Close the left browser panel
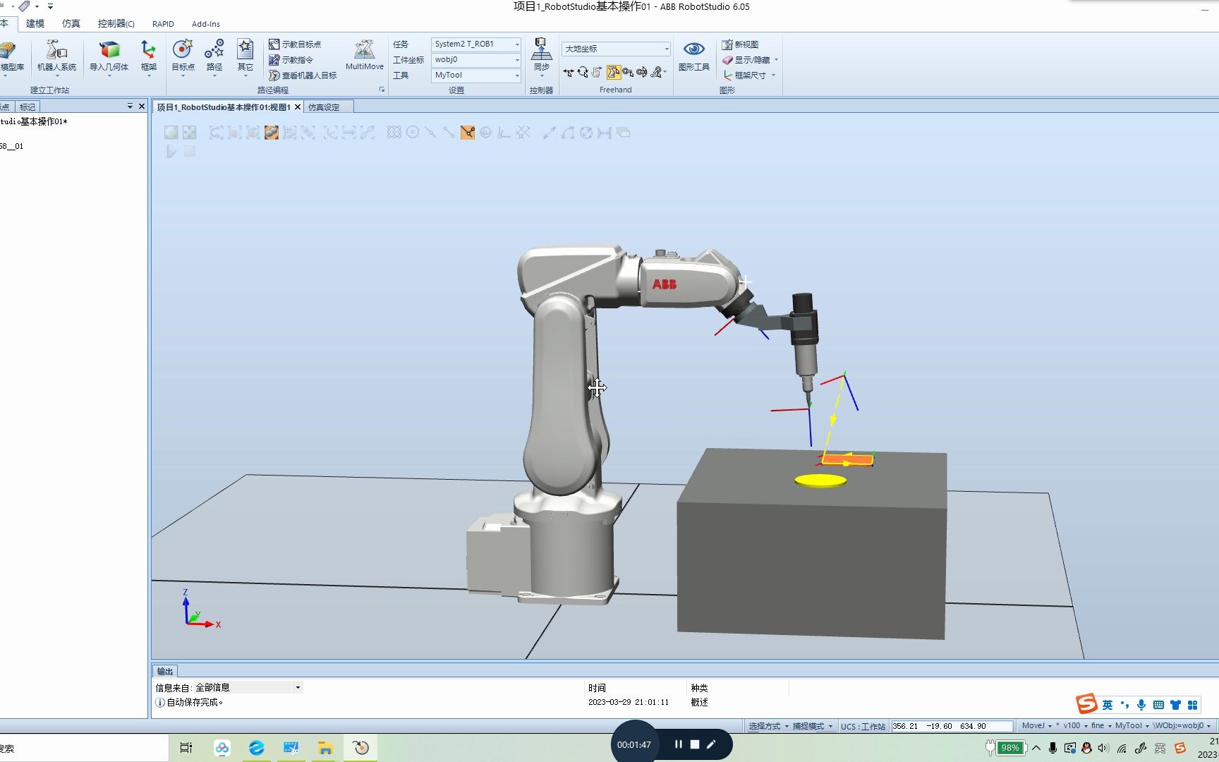The image size is (1219, 762). click(x=142, y=107)
